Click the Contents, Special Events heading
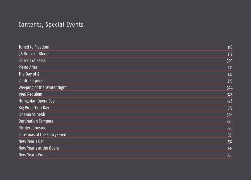The height and width of the screenshot is (180, 251). 51,25
